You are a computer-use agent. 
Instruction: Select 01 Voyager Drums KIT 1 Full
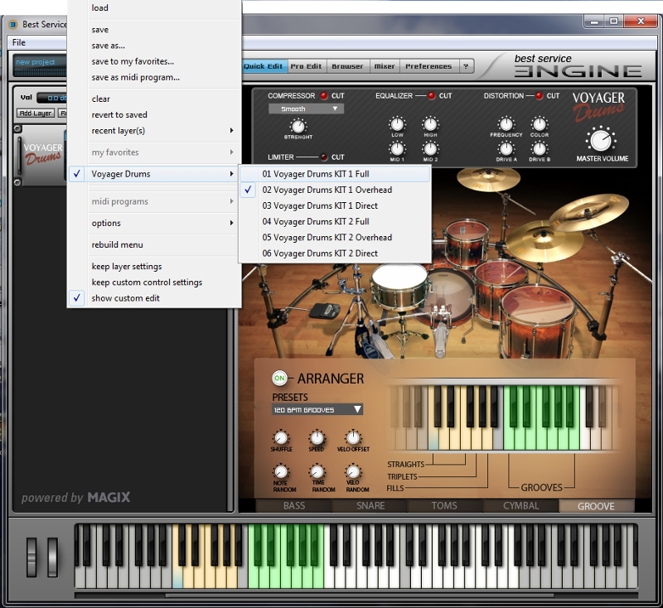pyautogui.click(x=335, y=174)
